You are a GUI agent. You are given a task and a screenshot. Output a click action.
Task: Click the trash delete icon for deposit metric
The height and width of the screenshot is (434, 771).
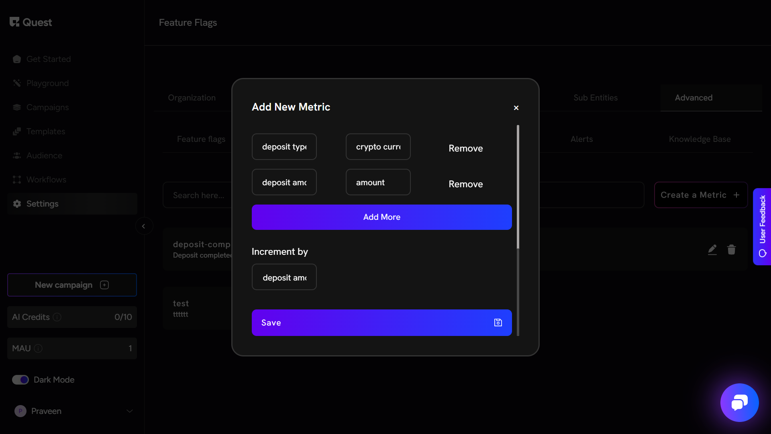point(731,250)
